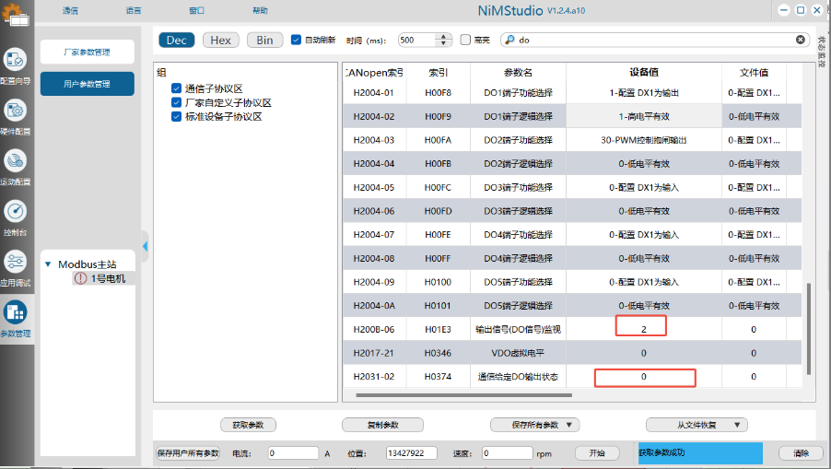The image size is (831, 469).
Task: Open the 控制台 gauge icon
Action: coord(16,212)
